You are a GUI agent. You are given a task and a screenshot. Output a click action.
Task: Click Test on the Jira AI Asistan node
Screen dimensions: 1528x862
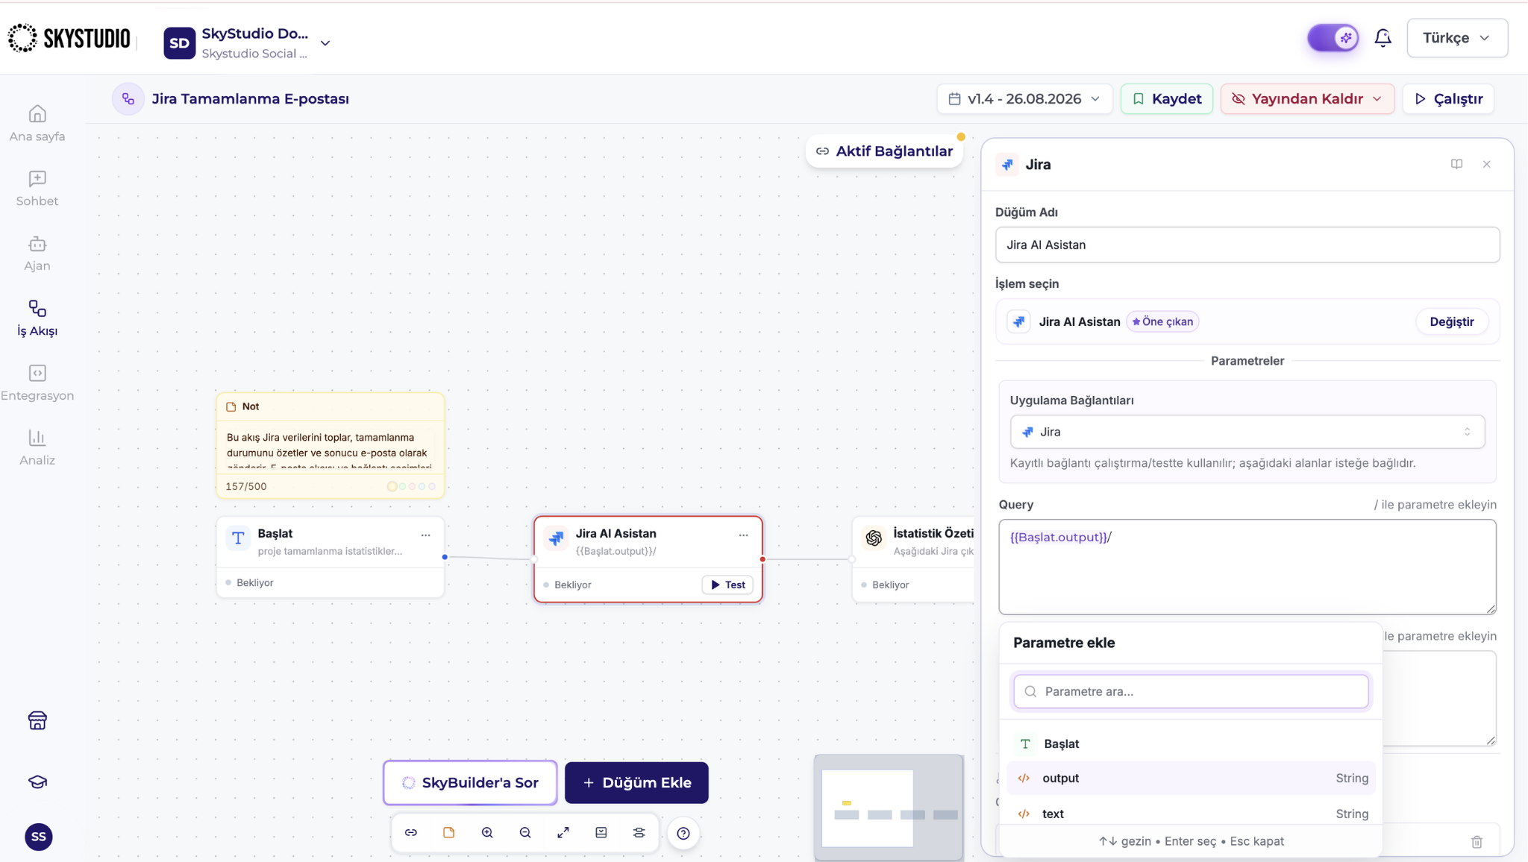(727, 585)
